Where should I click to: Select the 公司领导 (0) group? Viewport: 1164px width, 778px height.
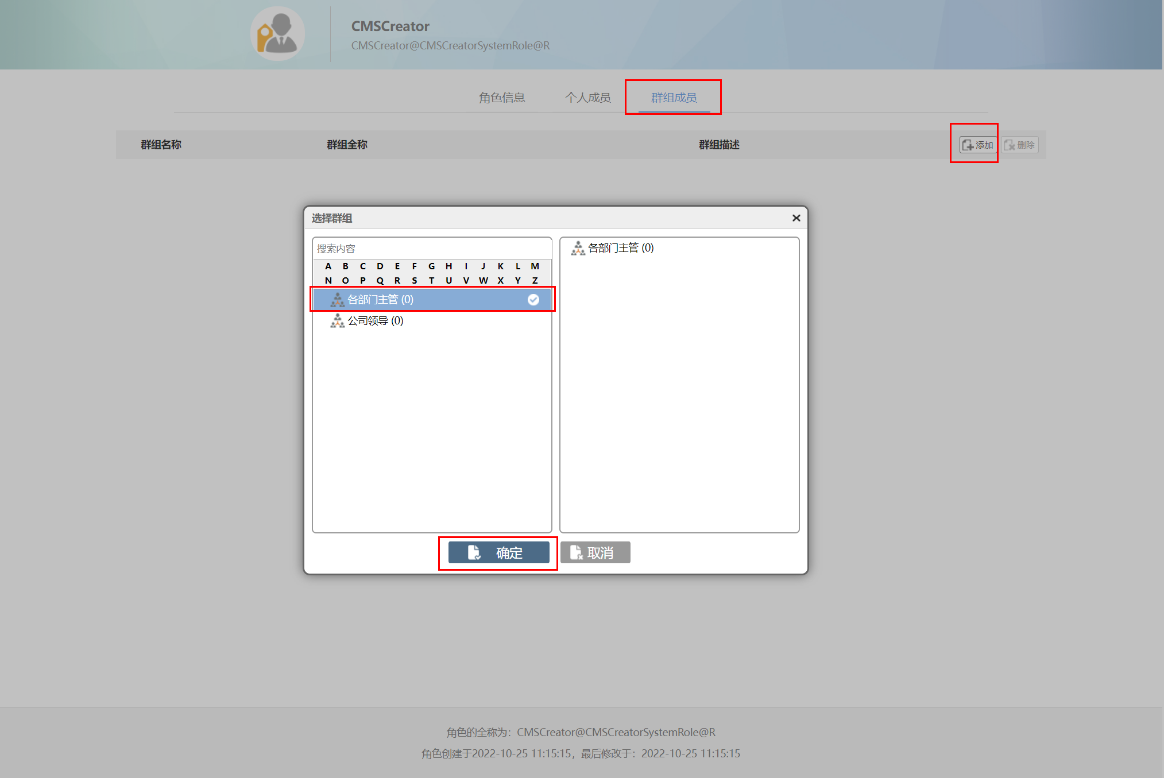375,321
